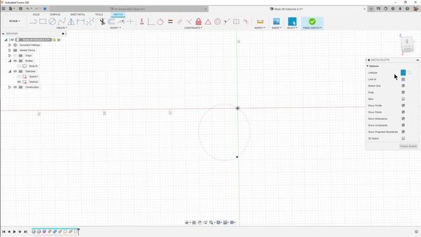This screenshot has height=237, width=421.
Task: Apply the Midpoint triangle constraint
Action: coord(208,22)
